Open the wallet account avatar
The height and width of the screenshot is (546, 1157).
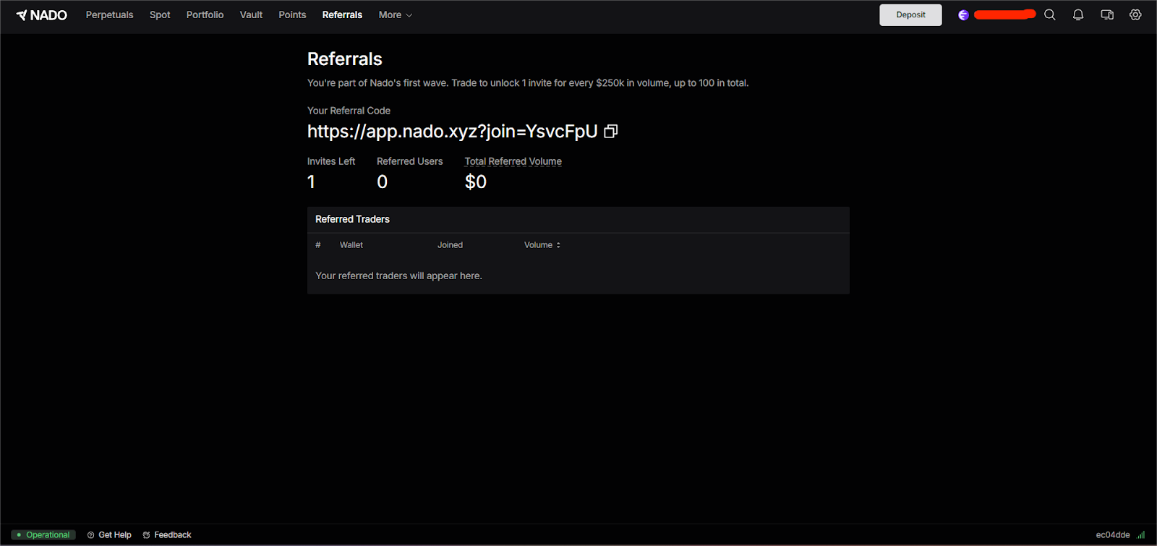[x=963, y=14]
